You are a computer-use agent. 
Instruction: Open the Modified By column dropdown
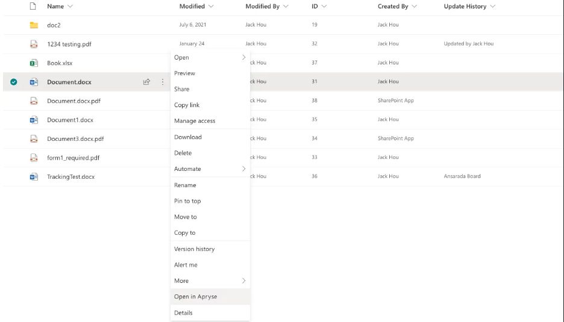point(286,7)
